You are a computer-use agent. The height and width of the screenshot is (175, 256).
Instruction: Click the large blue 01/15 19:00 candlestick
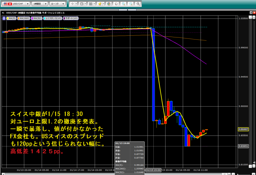pos(154,75)
